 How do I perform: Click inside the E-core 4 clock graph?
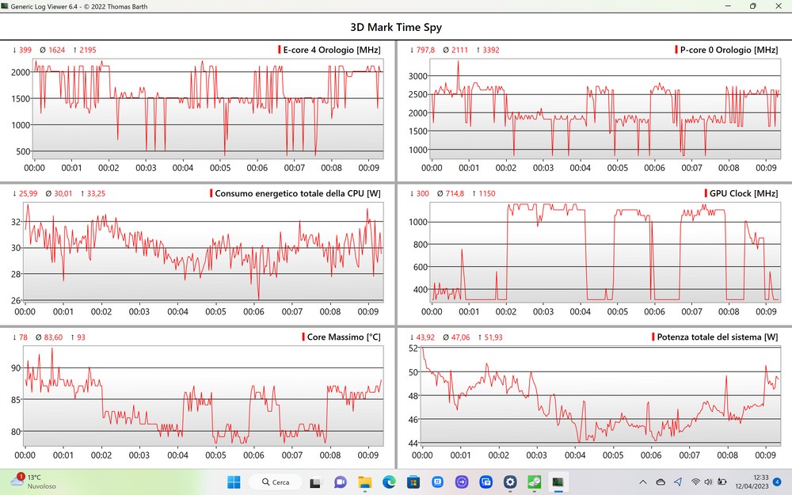tap(208, 109)
